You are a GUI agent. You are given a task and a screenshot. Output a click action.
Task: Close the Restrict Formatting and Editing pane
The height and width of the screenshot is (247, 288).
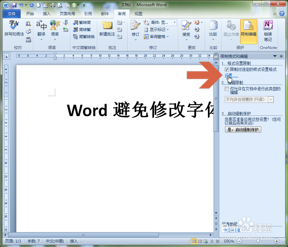281,56
